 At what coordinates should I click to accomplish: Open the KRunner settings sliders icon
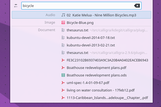tap(16, 6)
